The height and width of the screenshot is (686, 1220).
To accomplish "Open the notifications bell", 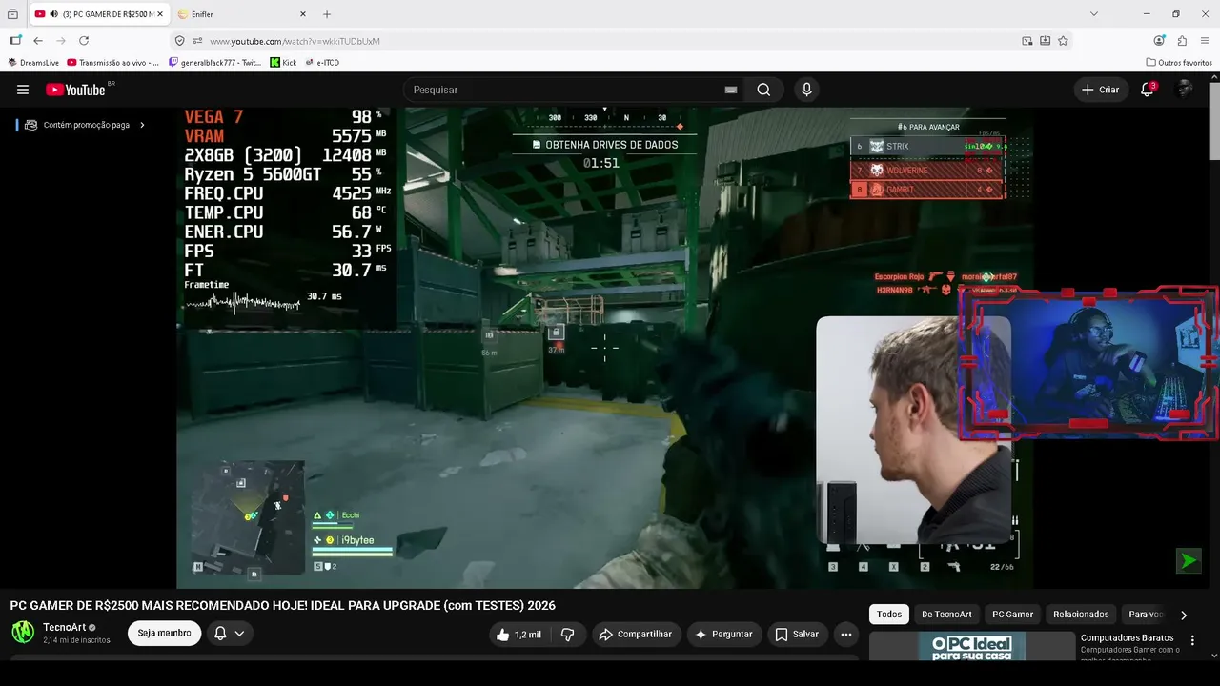I will tap(1148, 90).
